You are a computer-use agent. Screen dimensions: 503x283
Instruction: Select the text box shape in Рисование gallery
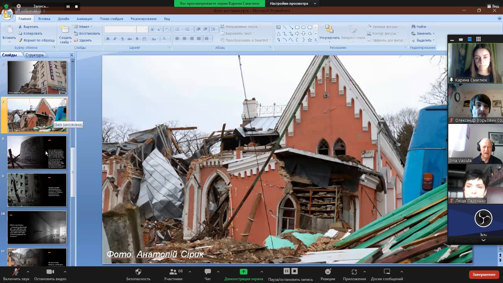pos(279,27)
